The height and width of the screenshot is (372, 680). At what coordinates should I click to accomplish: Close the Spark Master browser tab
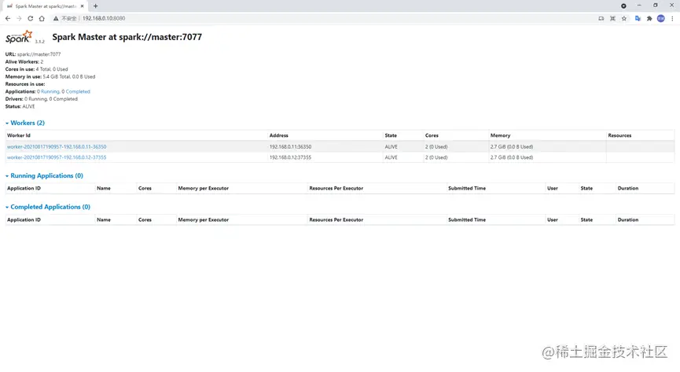[x=82, y=6]
